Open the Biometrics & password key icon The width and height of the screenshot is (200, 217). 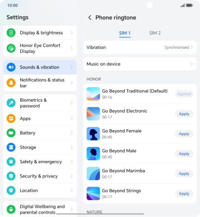point(11,103)
